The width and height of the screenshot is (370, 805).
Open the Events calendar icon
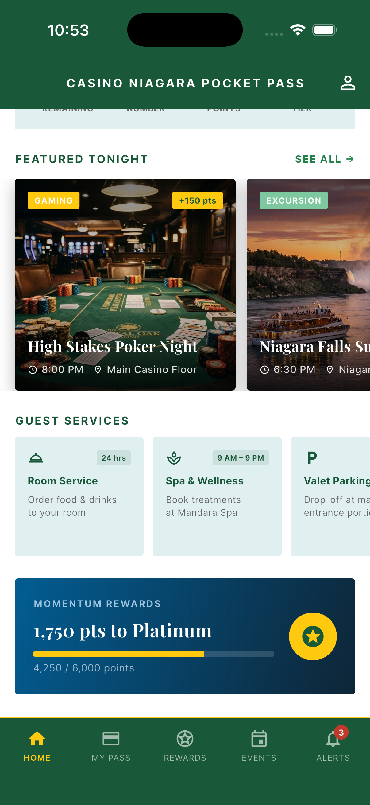pyautogui.click(x=259, y=739)
